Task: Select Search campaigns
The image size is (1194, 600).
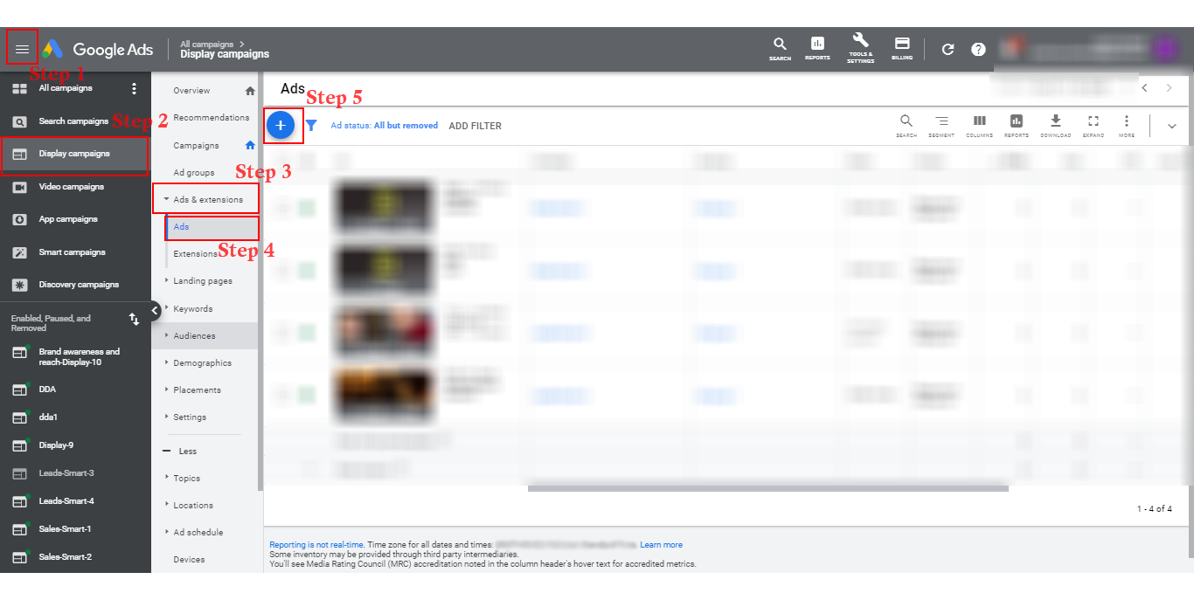Action: click(73, 121)
